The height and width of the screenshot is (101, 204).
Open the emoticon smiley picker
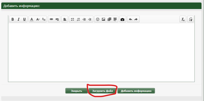98,19
